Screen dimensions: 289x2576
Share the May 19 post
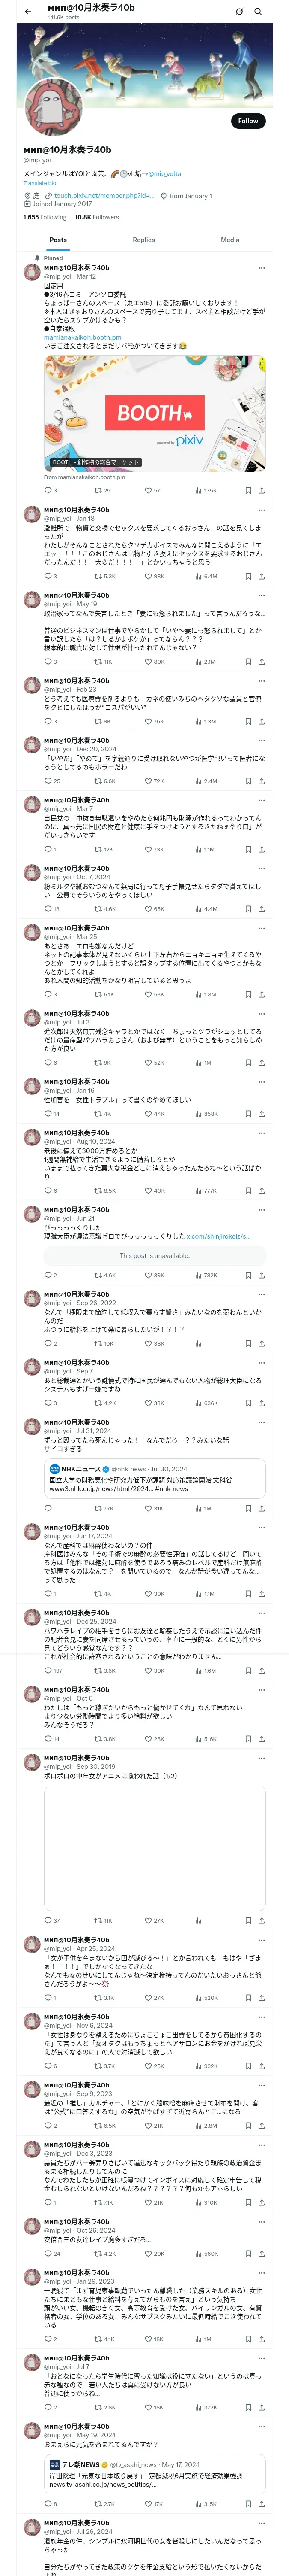261,661
